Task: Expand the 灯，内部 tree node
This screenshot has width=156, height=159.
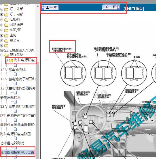Action: click(x=2, y=14)
